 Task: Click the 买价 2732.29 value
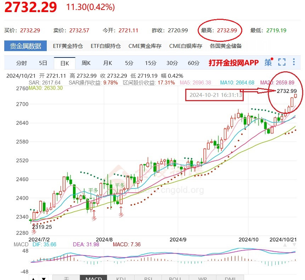30,31
